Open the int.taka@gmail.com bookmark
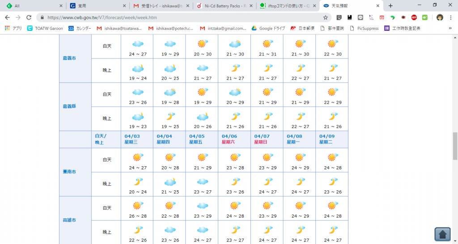Screen dimensions: 458x244 tap(223, 28)
